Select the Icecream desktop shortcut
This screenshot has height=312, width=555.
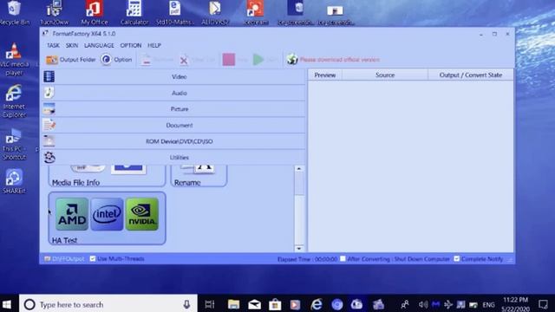tap(256, 13)
